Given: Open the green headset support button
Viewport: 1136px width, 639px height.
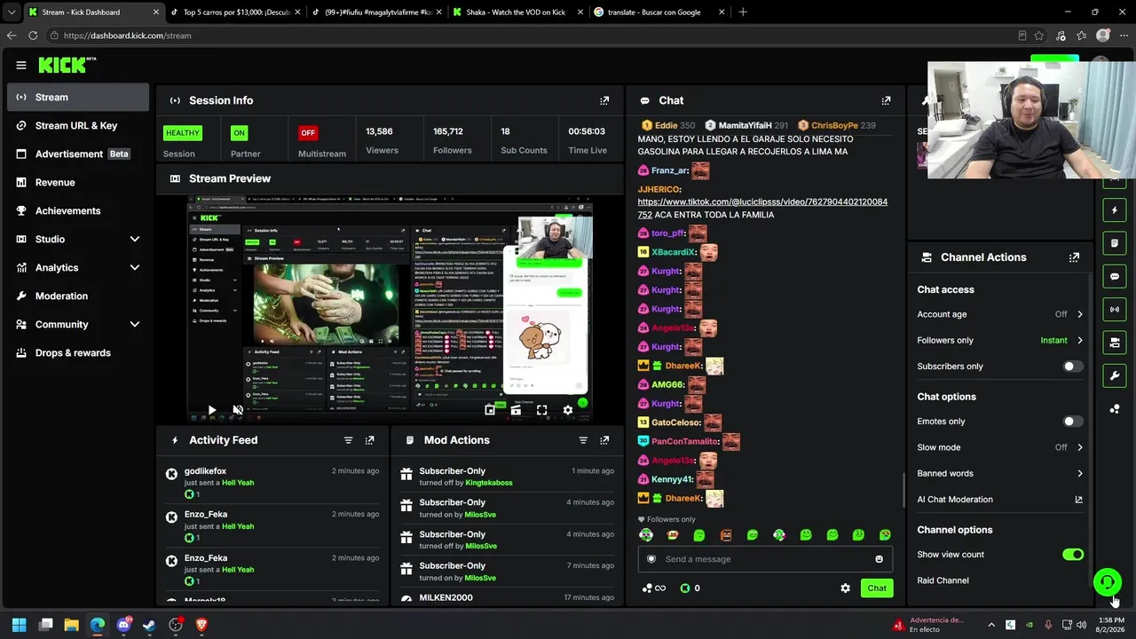Looking at the screenshot, I should (x=1107, y=582).
